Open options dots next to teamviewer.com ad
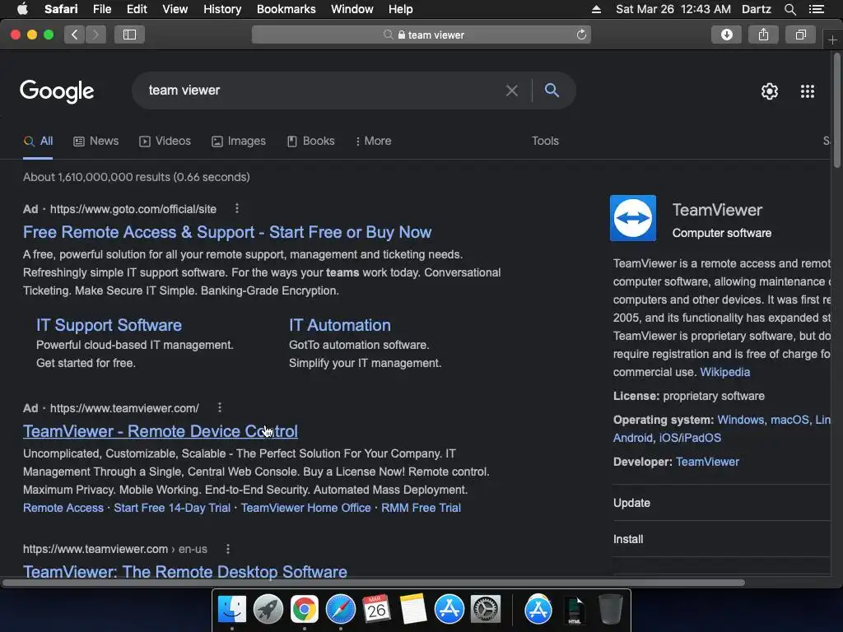This screenshot has height=632, width=843. click(219, 408)
